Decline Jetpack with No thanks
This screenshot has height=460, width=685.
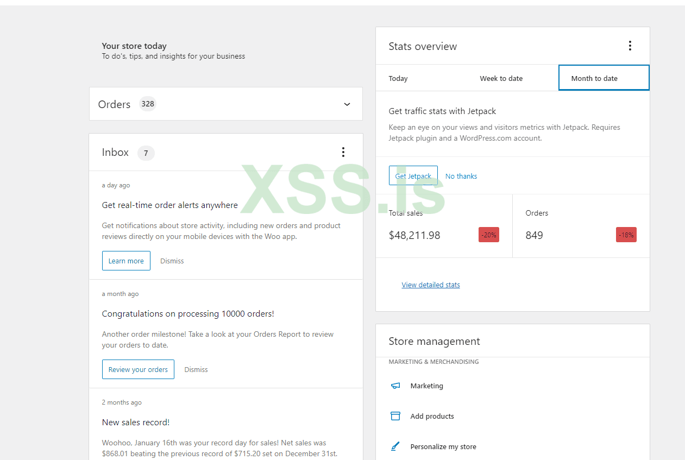pos(461,176)
